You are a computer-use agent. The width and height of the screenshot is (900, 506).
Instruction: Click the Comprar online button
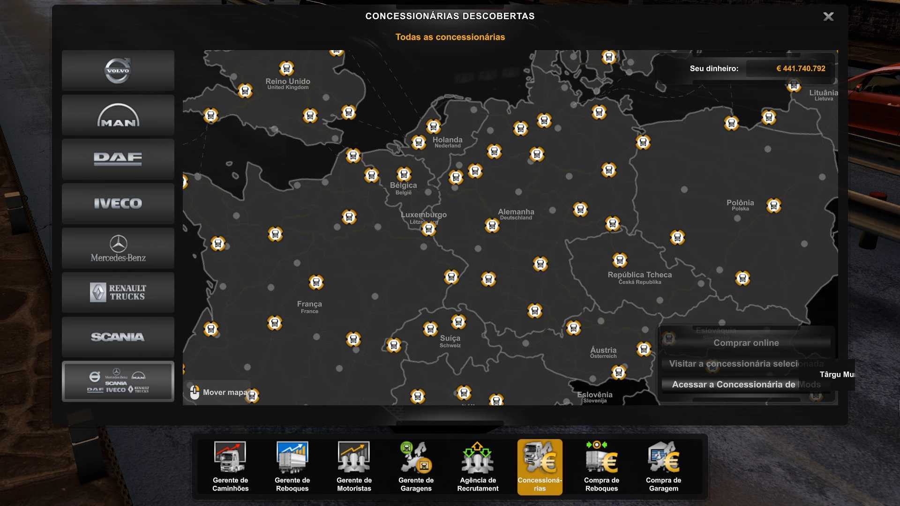pos(746,343)
